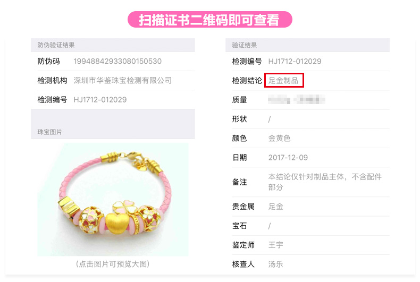
Task: Click the red-boxed 足金制品 conclusion
Action: pos(284,80)
